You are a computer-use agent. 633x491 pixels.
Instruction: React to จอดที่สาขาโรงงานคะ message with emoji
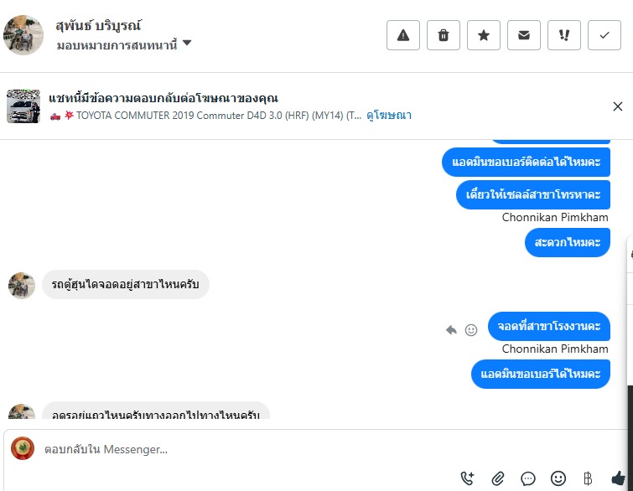pos(471,330)
